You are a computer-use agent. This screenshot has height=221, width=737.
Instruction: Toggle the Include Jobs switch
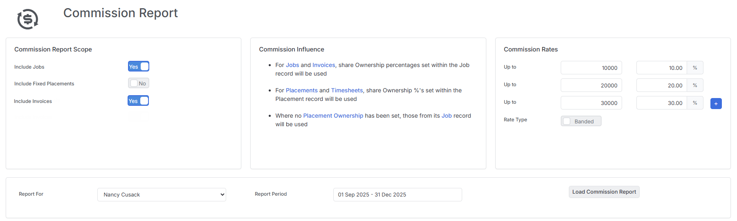(x=139, y=67)
